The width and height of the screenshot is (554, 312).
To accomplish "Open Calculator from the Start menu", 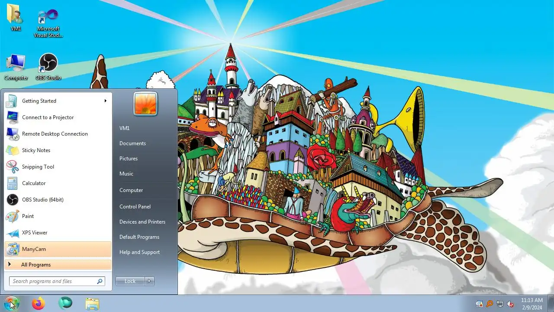I will 58,183.
